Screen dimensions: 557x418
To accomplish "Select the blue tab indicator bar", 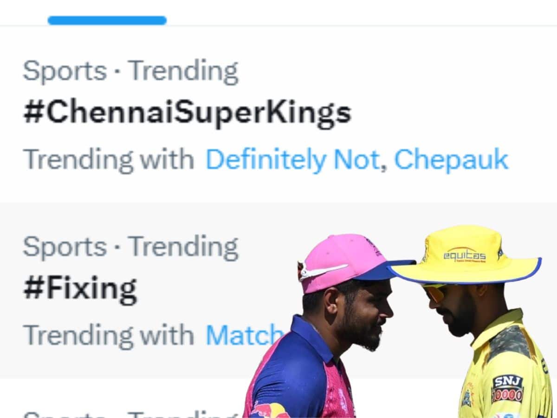I will 107,20.
